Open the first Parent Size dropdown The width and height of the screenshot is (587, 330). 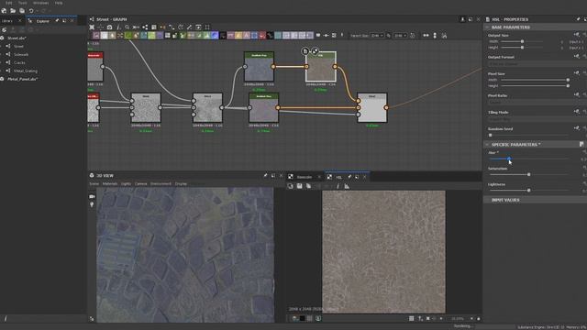click(x=377, y=36)
